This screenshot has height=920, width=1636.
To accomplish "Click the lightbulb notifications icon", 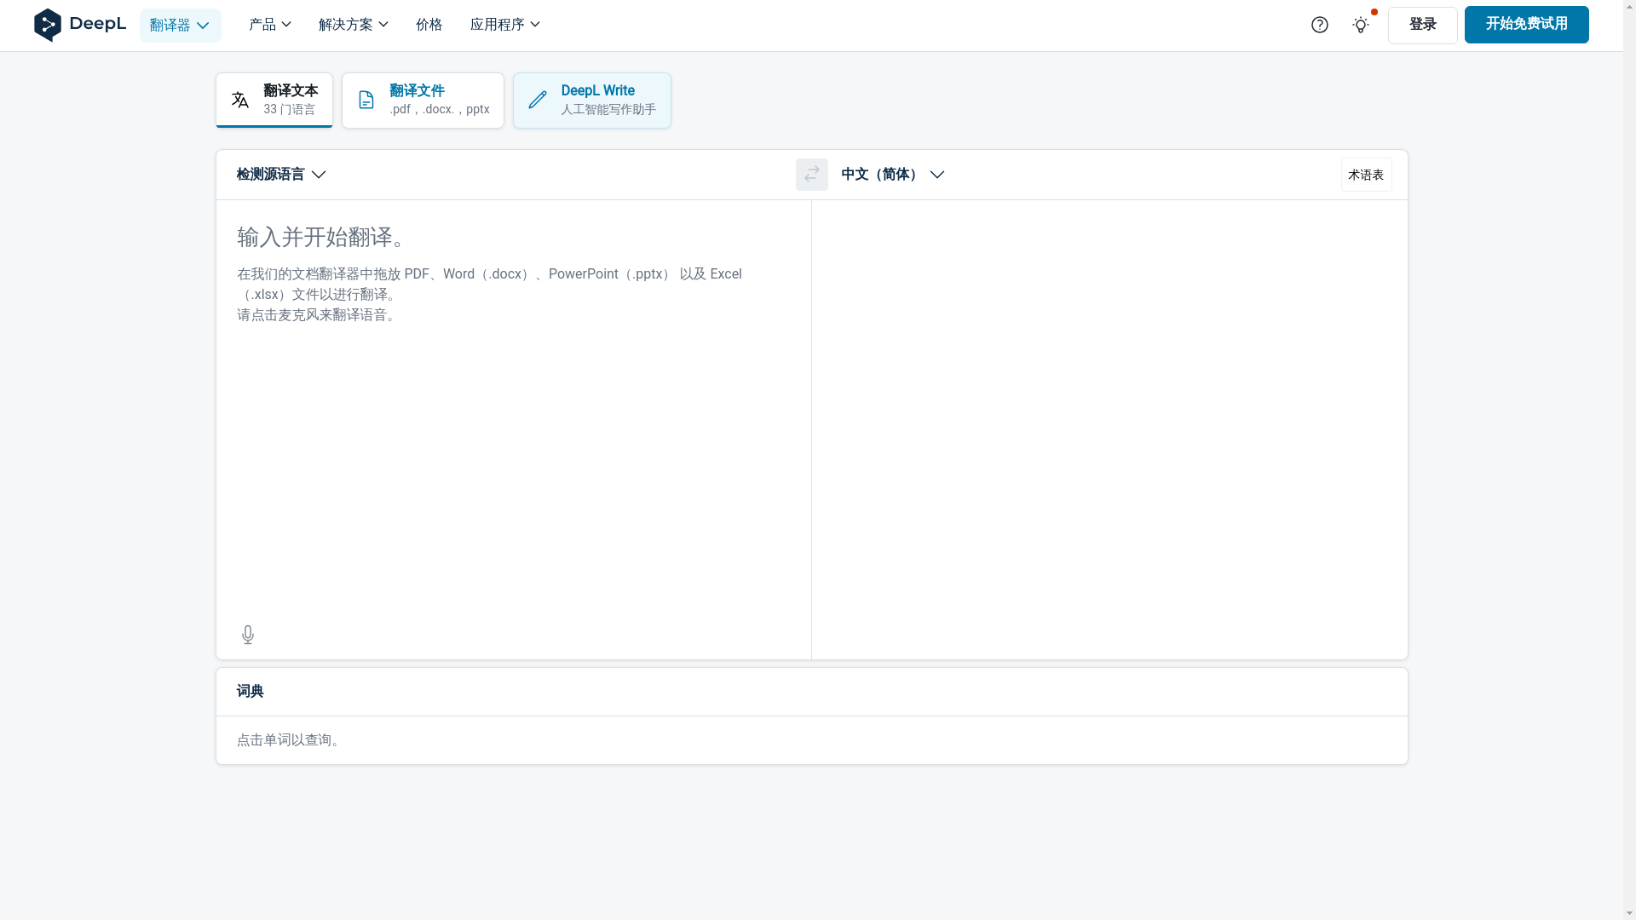I will tap(1361, 25).
